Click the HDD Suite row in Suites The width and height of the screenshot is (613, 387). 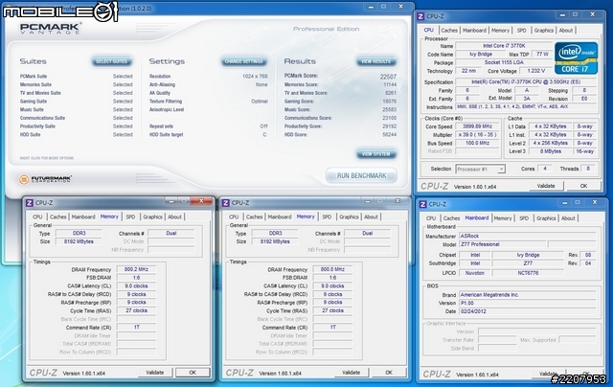(77, 134)
